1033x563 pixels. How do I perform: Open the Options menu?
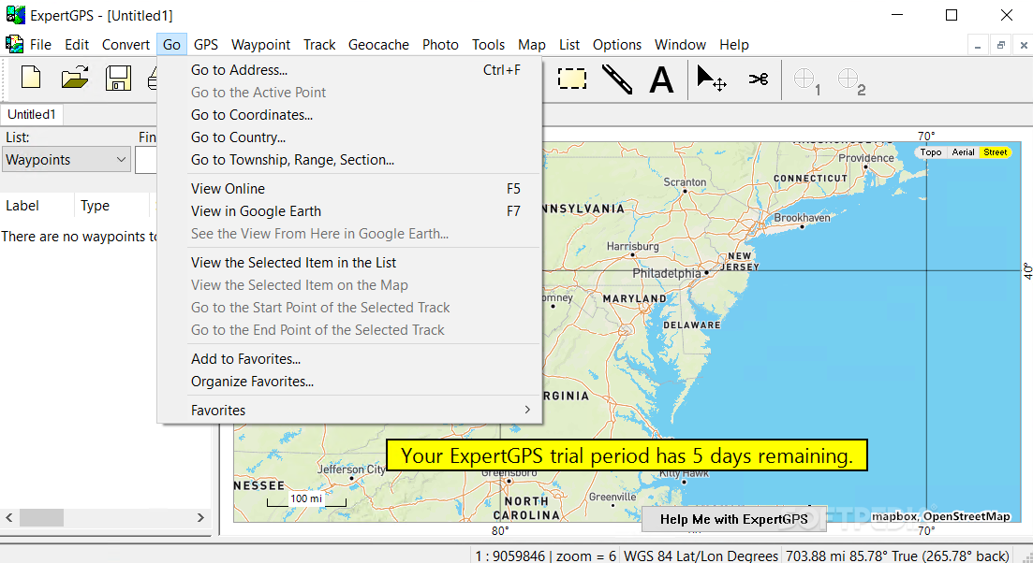[x=616, y=45]
